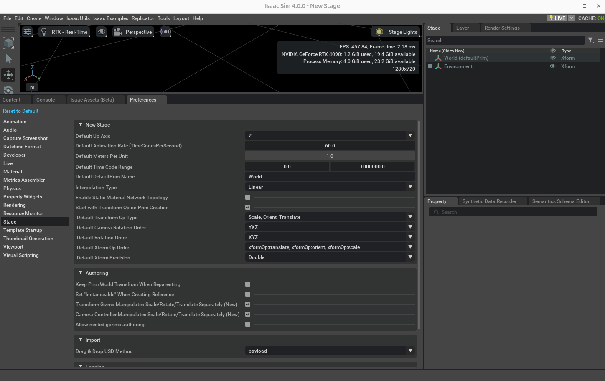Collapse the Authoring section

tap(81, 273)
